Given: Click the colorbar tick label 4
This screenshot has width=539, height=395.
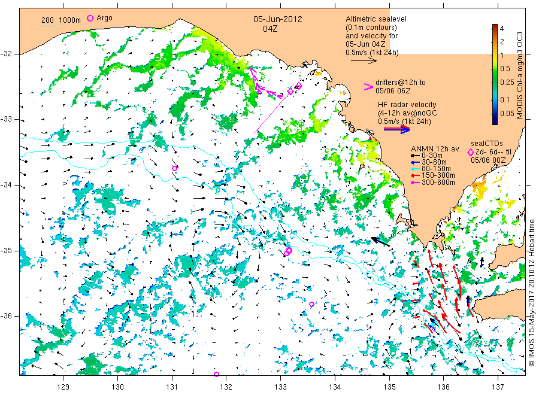Looking at the screenshot, I should (501, 28).
